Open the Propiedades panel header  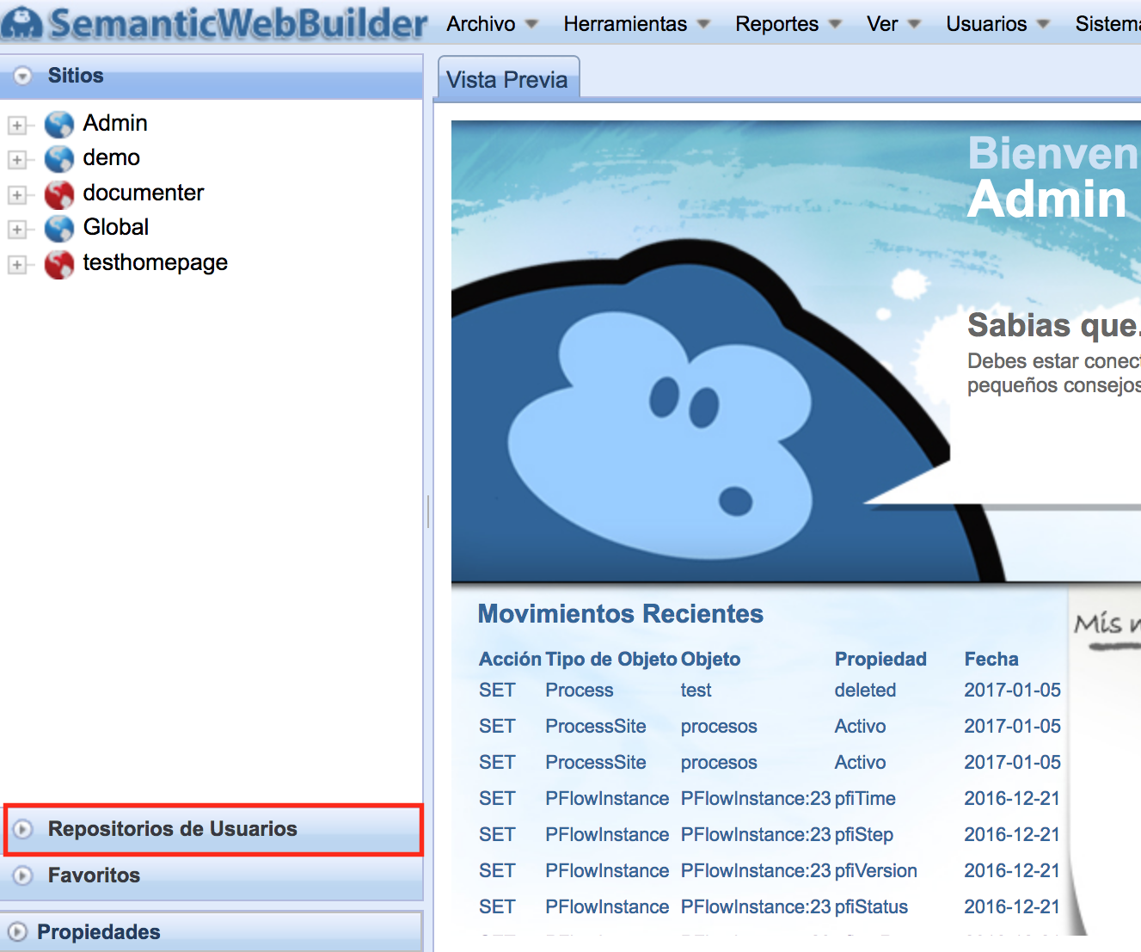click(x=212, y=932)
